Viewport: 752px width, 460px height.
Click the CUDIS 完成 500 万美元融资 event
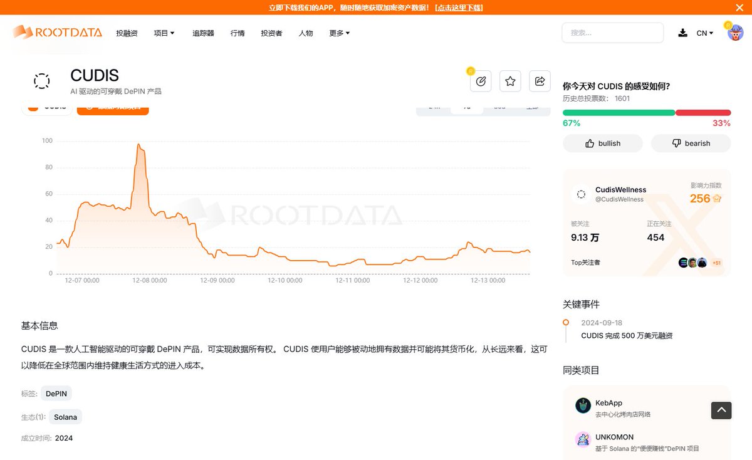pyautogui.click(x=627, y=336)
